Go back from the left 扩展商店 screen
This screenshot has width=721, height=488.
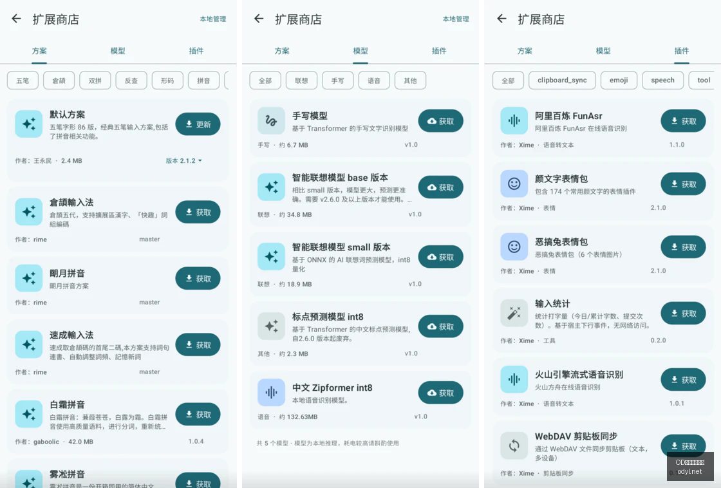pos(17,19)
